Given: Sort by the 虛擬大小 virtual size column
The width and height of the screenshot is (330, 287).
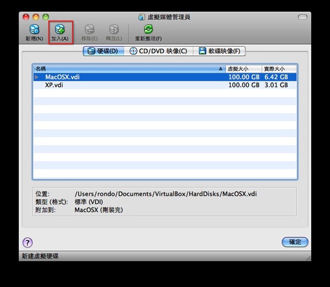Looking at the screenshot, I should [x=244, y=69].
